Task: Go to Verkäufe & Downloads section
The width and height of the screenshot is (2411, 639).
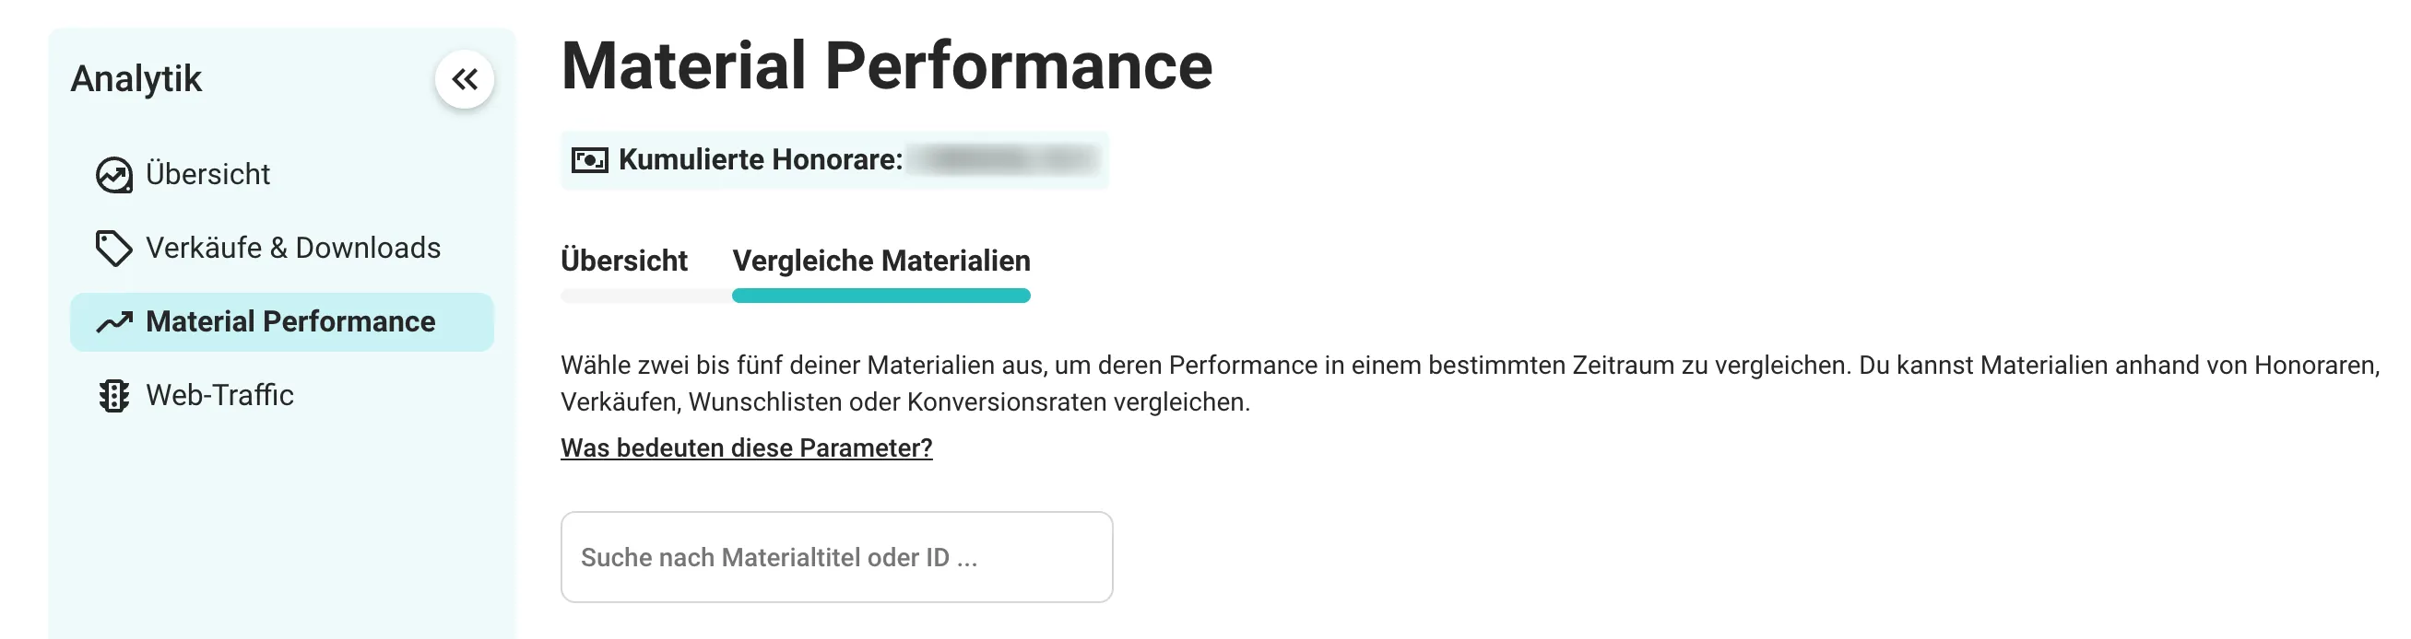Action: [293, 249]
